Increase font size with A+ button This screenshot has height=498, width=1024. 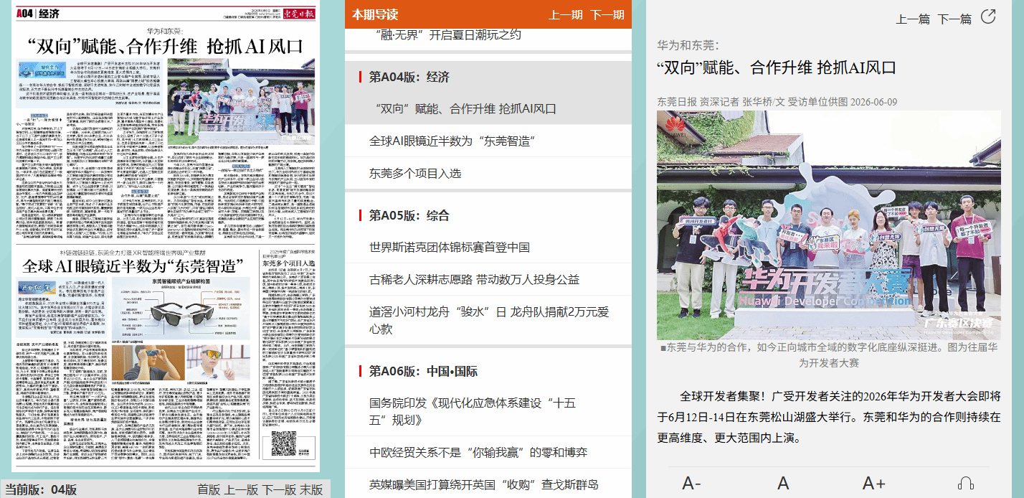873,483
